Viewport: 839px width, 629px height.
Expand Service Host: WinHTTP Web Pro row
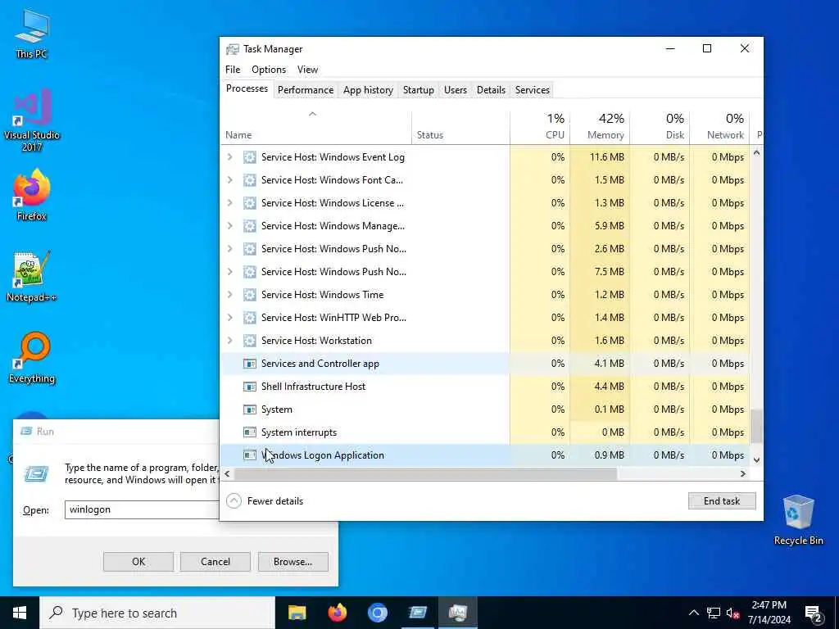pyautogui.click(x=230, y=318)
